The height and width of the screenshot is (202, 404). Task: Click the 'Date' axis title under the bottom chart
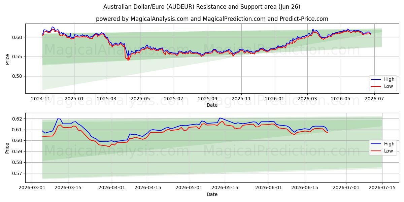tap(212, 194)
